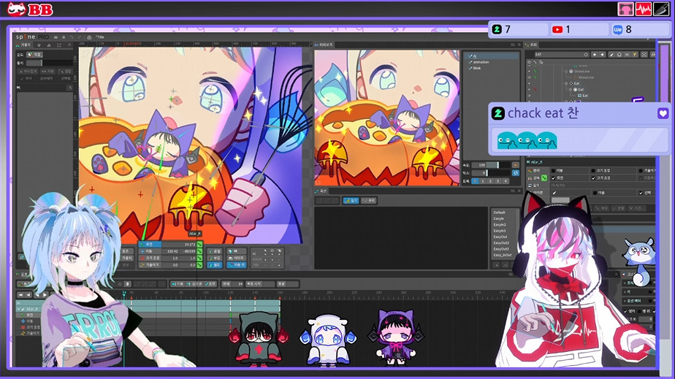
Task: Select the Translate (이동) tool in transform panel
Action: tap(150, 251)
